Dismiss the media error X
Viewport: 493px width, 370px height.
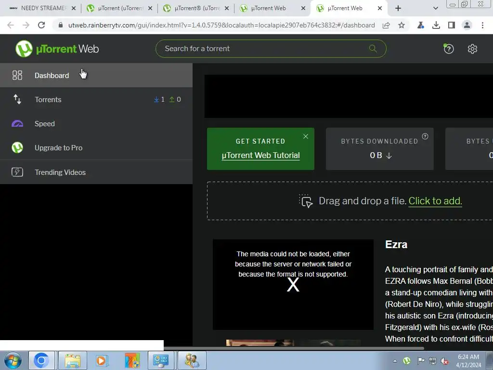click(x=293, y=285)
